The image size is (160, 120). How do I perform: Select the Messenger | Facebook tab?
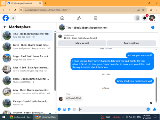coord(24,3)
